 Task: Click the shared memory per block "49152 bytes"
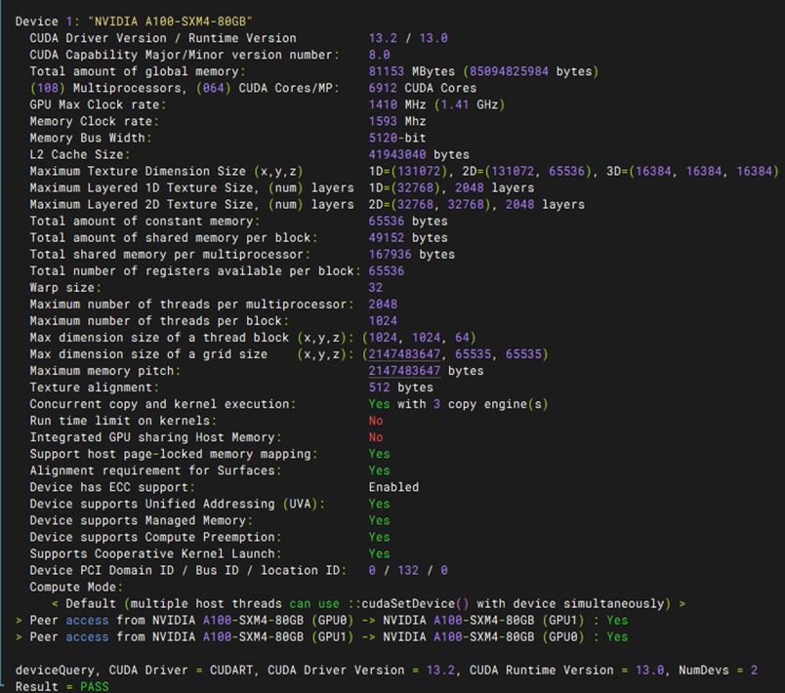tap(408, 237)
